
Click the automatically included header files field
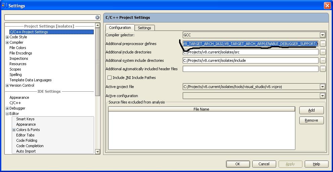coord(251,69)
